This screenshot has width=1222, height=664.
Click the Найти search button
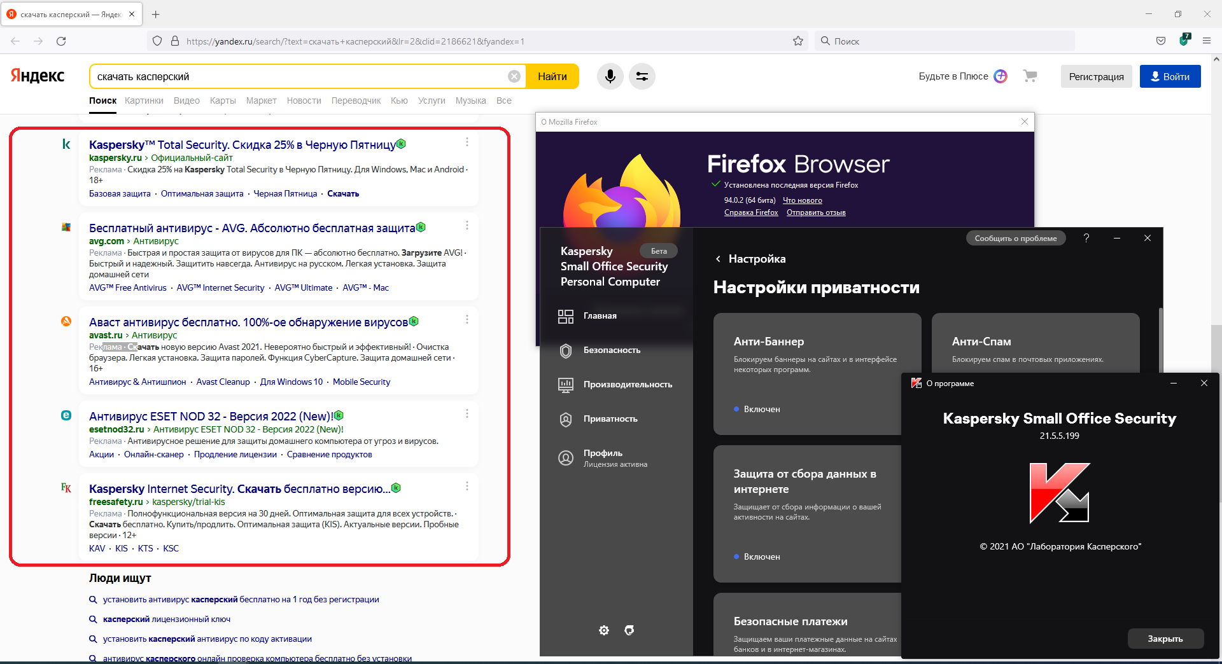[x=552, y=76]
